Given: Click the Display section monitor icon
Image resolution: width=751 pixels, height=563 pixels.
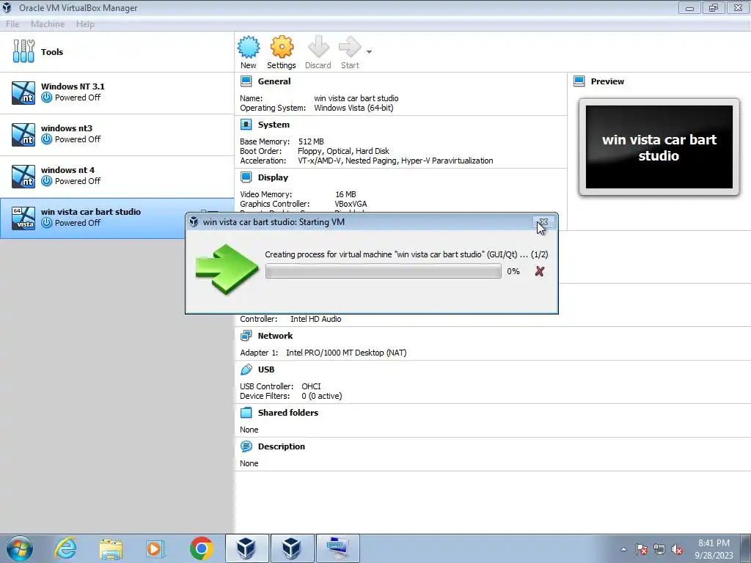Looking at the screenshot, I should pos(246,177).
